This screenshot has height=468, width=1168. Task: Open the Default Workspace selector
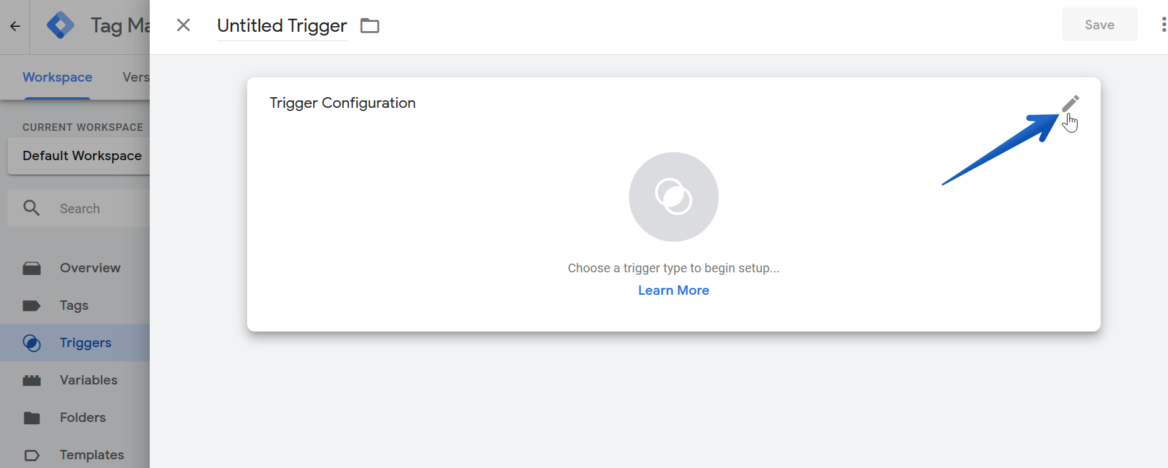[x=79, y=156]
